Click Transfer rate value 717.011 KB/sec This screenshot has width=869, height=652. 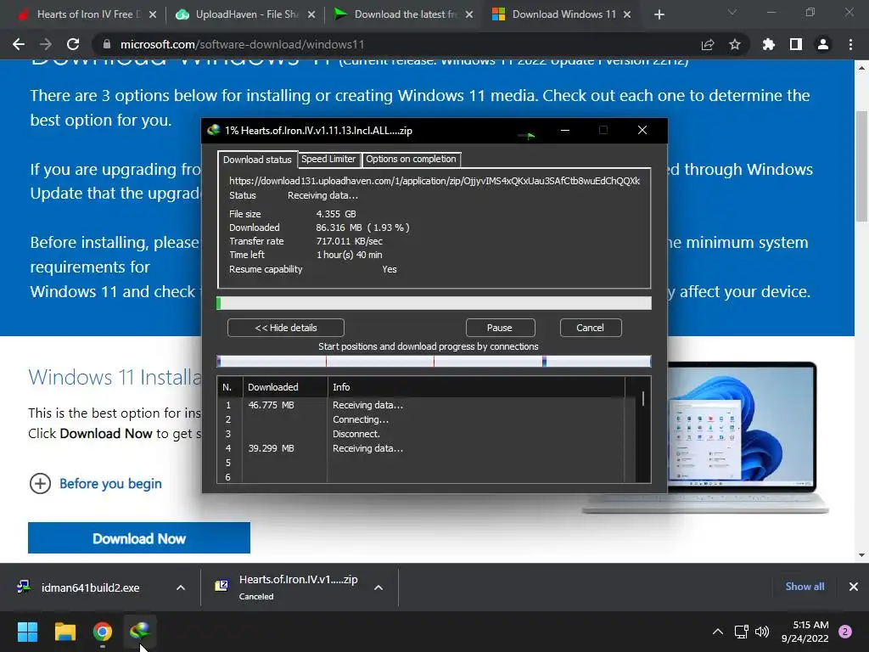pos(349,241)
